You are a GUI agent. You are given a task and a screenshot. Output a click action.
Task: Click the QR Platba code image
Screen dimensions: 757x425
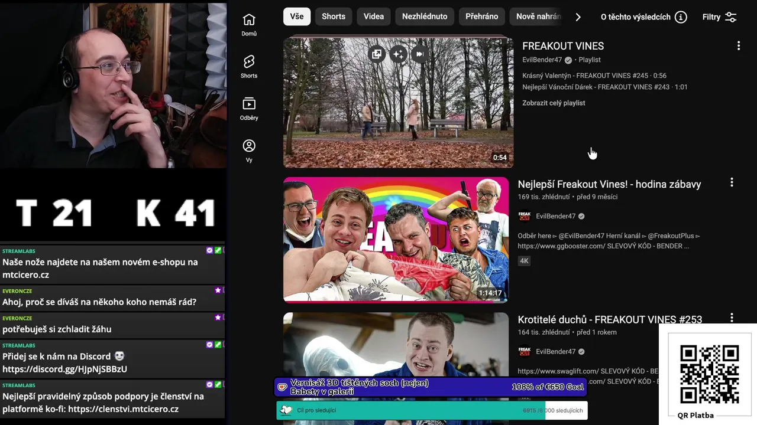click(x=709, y=374)
